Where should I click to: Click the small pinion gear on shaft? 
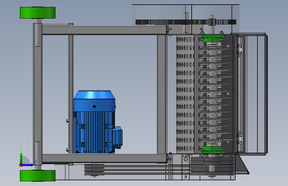pyautogui.click(x=212, y=22)
